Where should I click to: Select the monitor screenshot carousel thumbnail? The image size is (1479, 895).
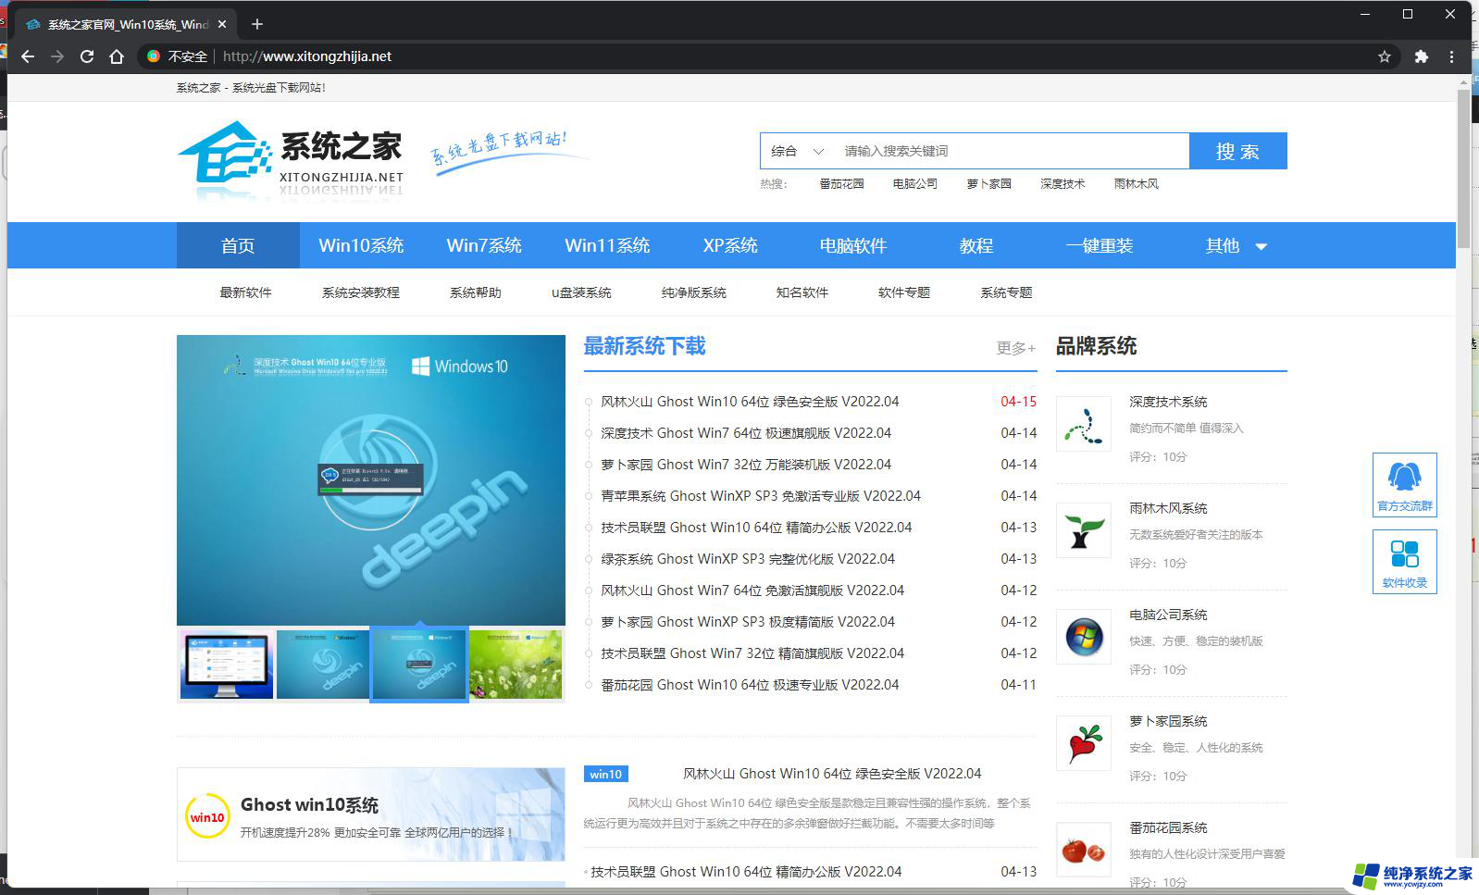coord(227,665)
